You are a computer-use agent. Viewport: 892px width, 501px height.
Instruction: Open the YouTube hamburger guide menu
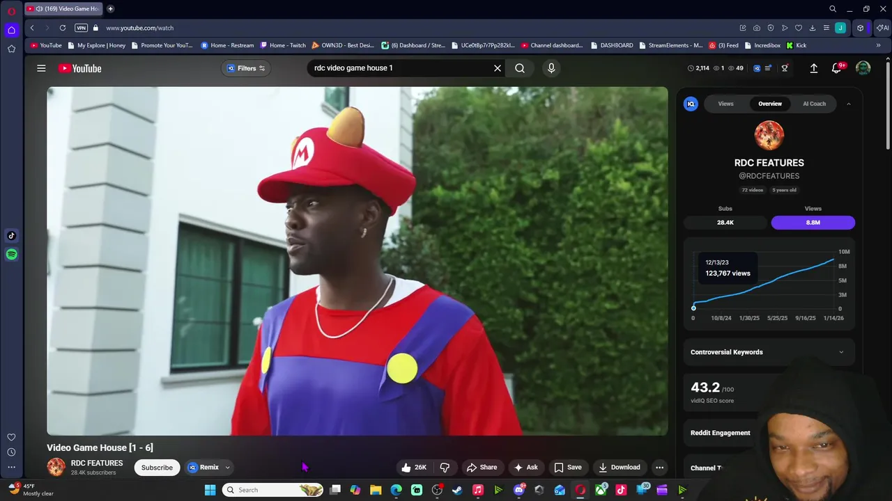41,68
